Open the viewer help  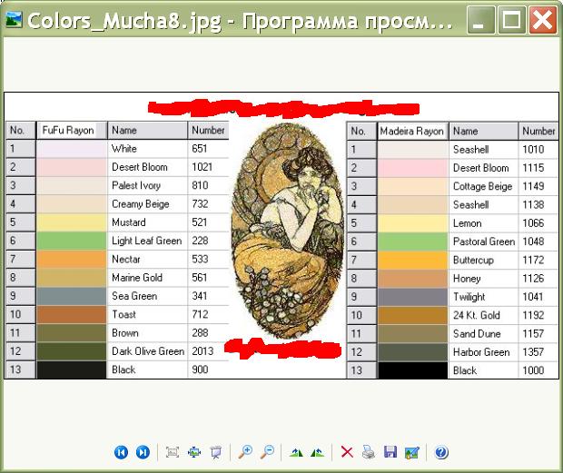coord(441,452)
